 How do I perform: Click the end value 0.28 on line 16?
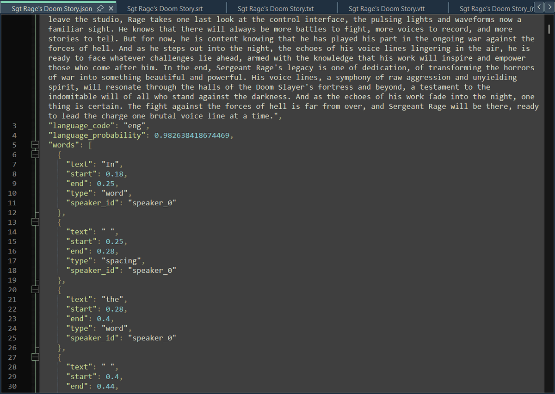(106, 251)
